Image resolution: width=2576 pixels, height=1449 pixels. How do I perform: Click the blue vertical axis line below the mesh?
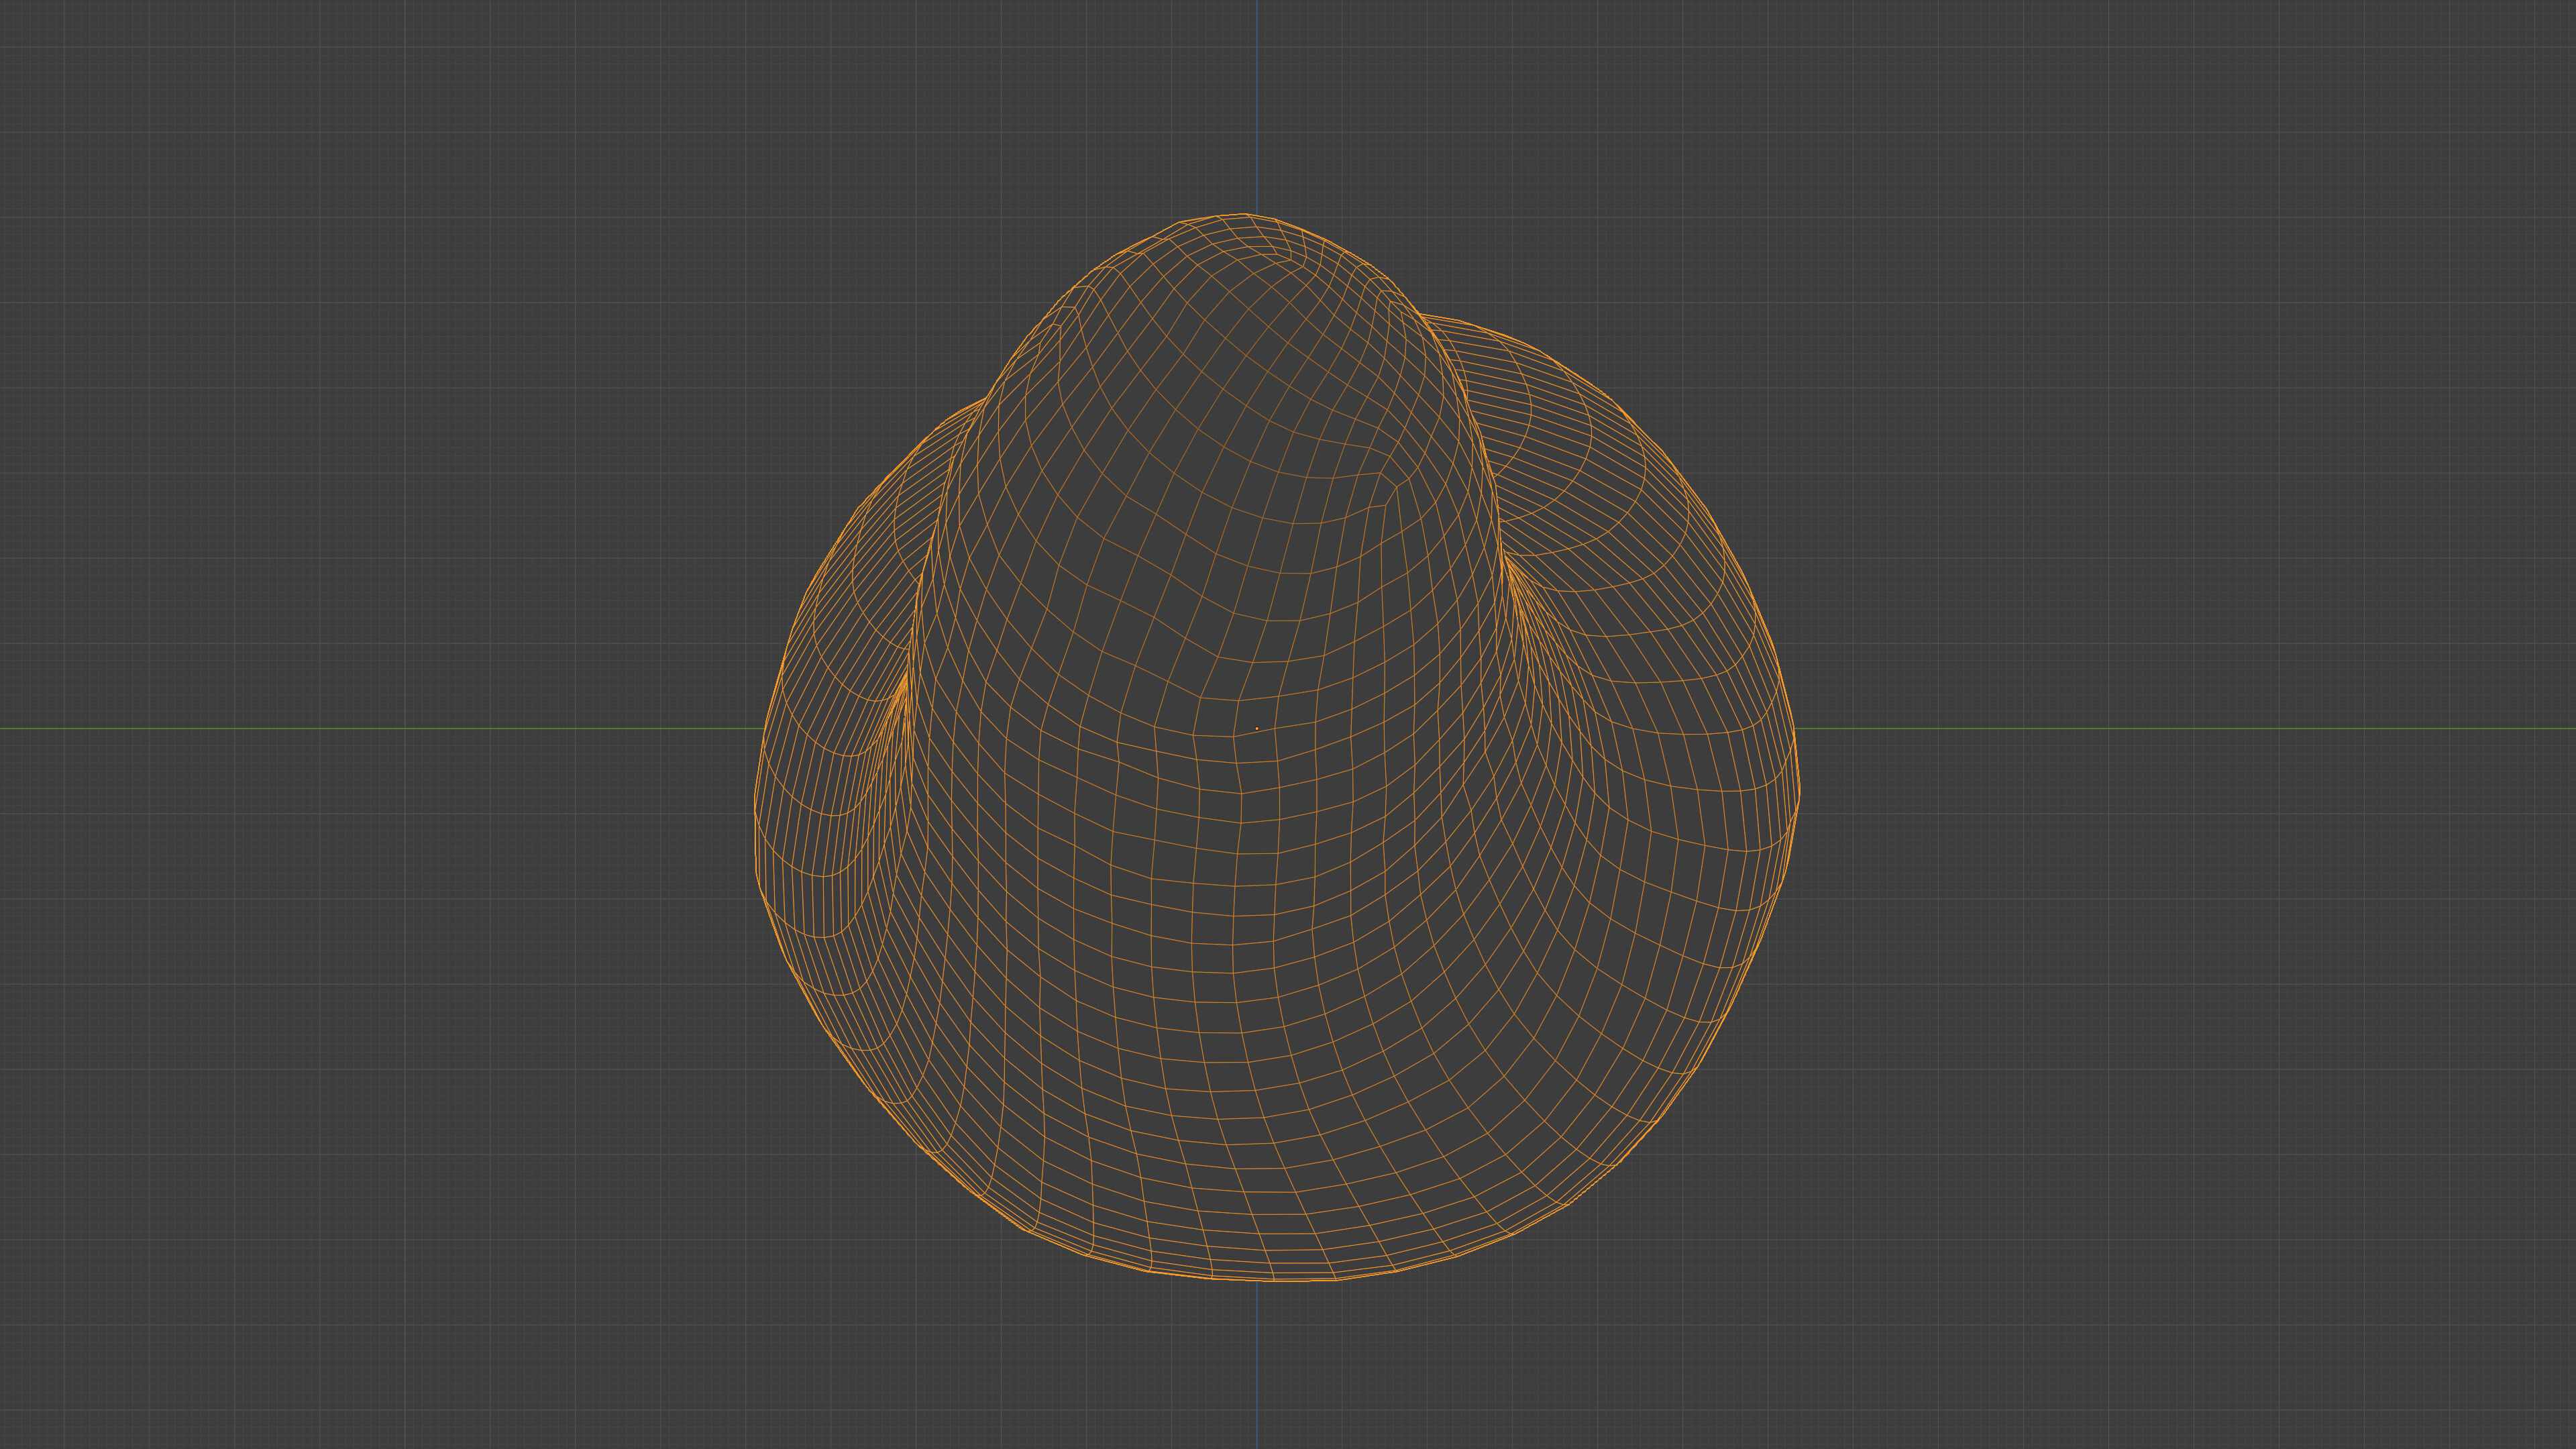click(1256, 1370)
